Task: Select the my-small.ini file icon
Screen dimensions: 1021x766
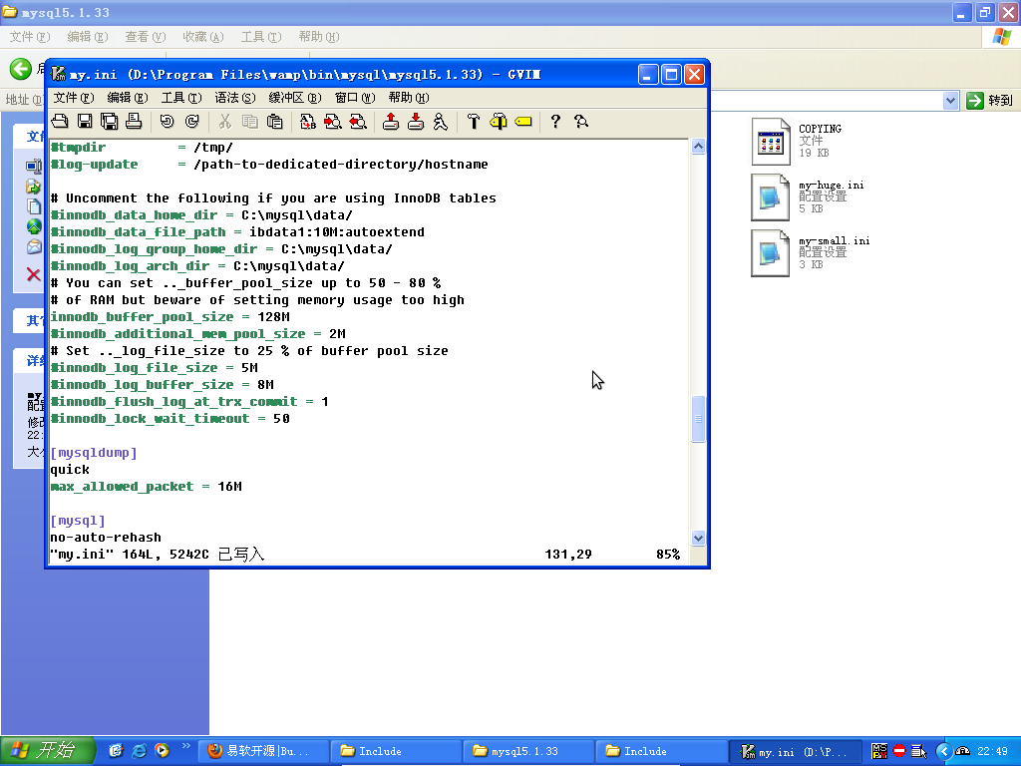Action: 771,252
